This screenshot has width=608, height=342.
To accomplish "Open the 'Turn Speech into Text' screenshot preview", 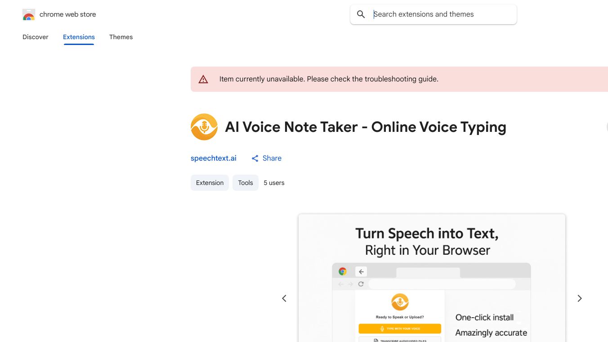I will pyautogui.click(x=432, y=278).
